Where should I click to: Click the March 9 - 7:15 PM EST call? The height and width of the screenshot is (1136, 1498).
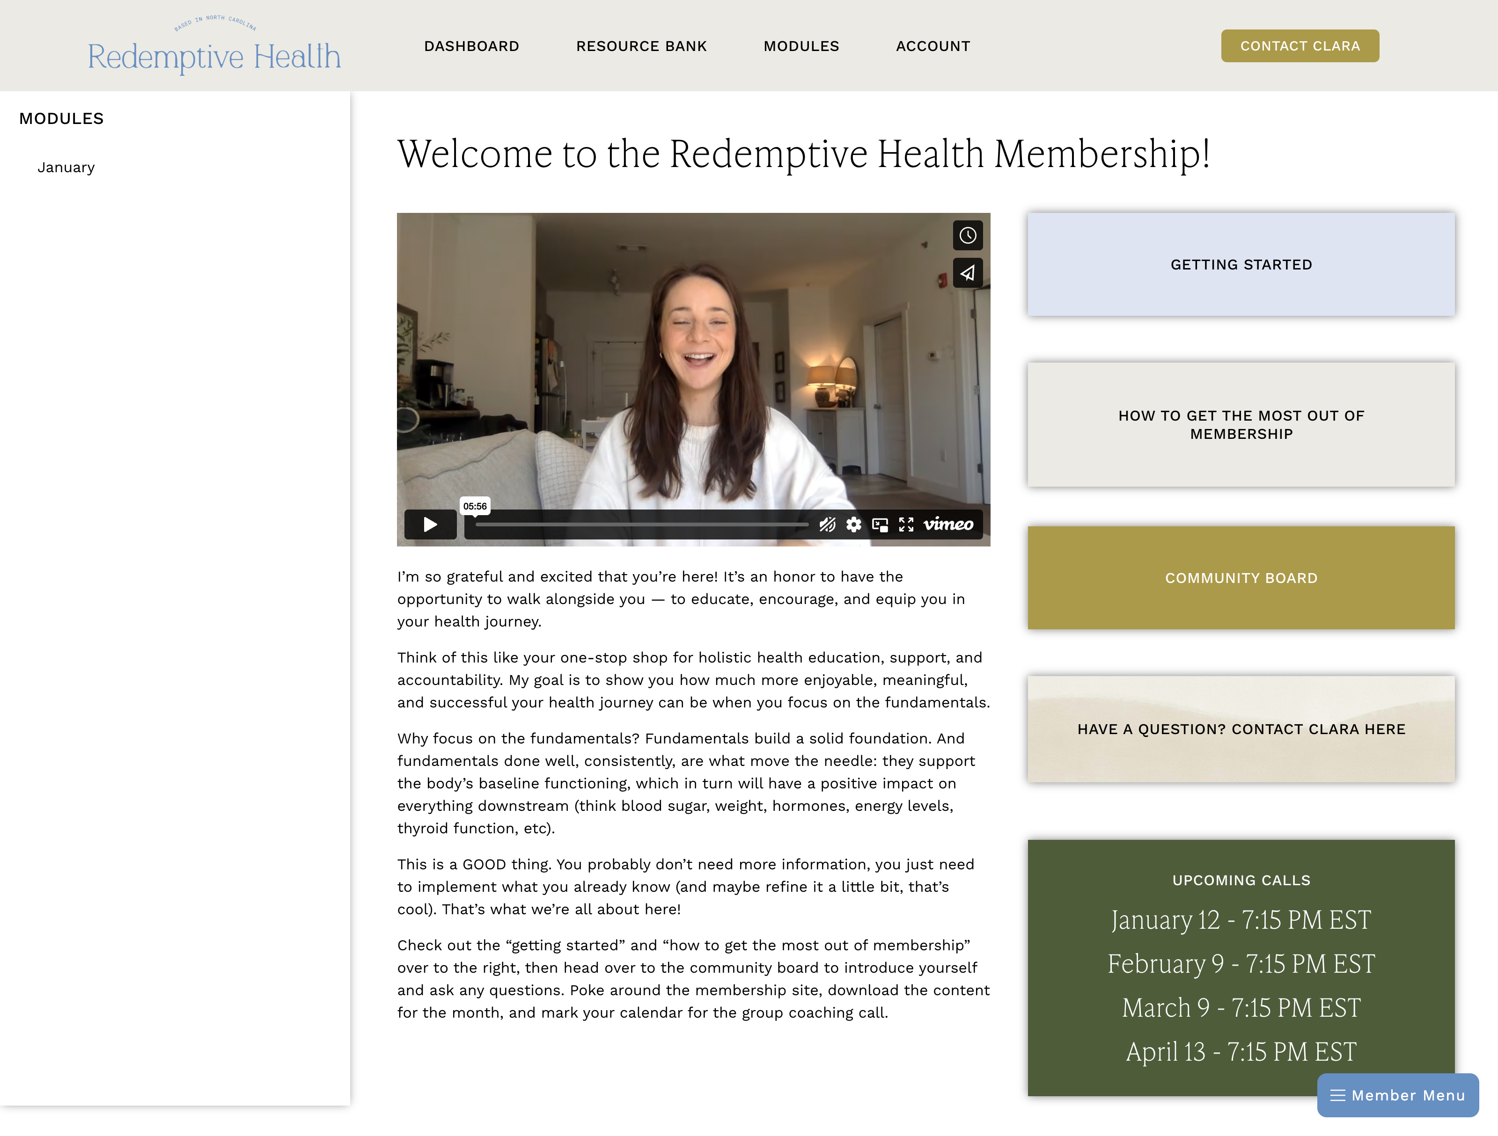click(x=1241, y=1008)
